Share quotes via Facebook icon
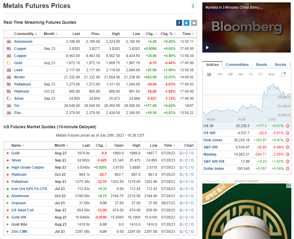The width and height of the screenshot is (294, 239). coord(179,23)
